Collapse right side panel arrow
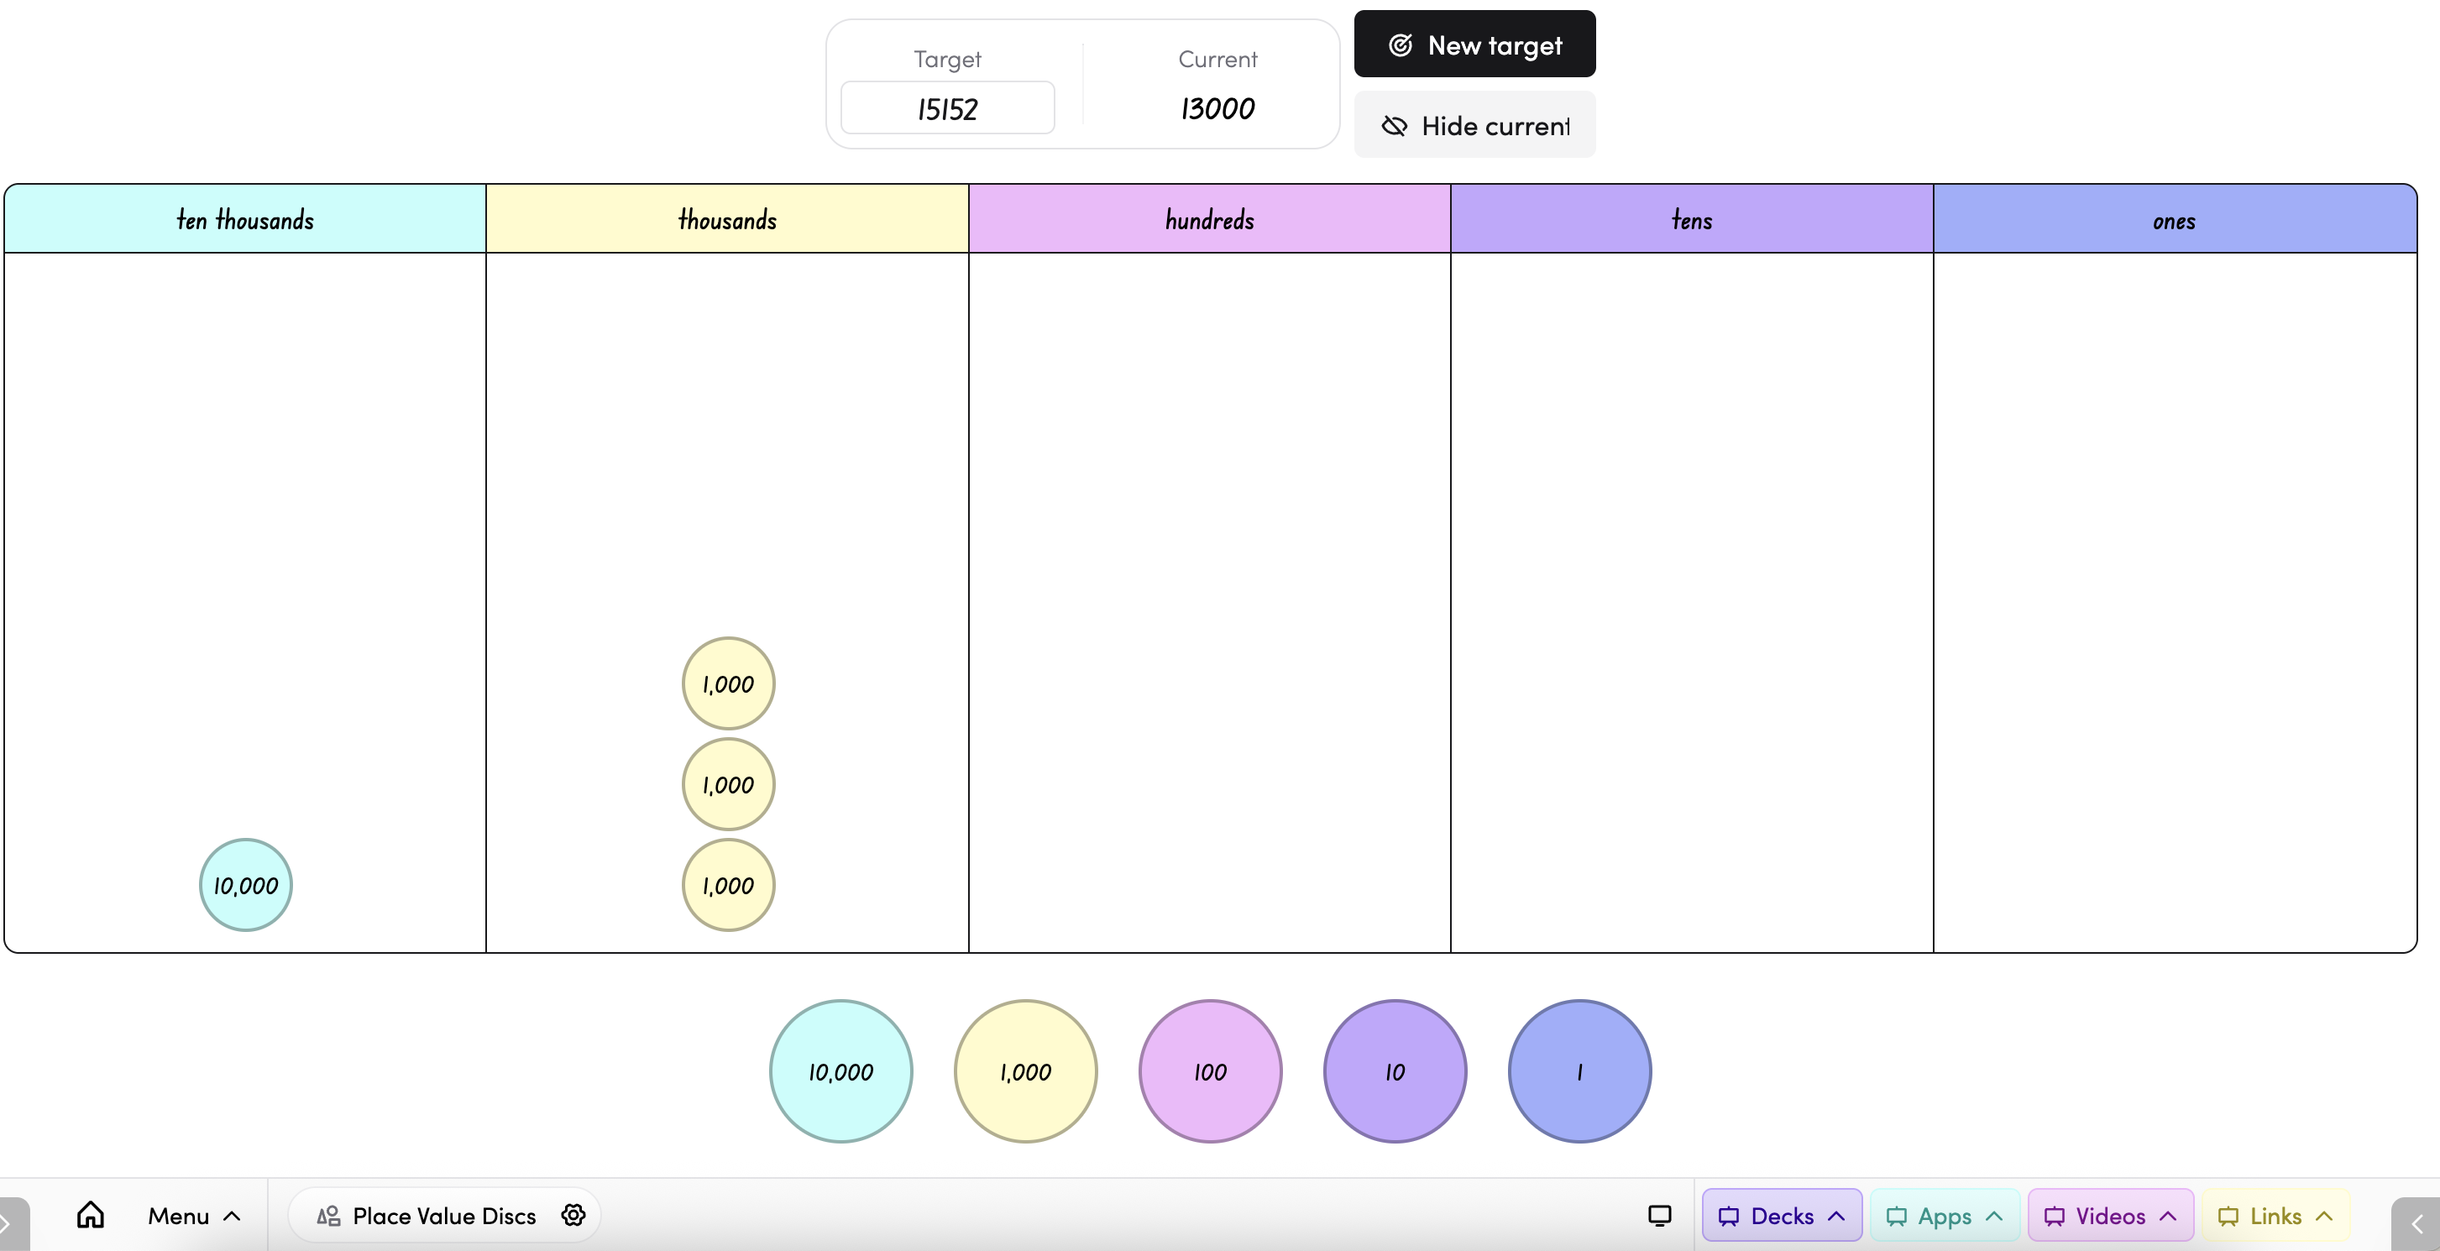Viewport: 2440px width, 1251px height. (2416, 1224)
